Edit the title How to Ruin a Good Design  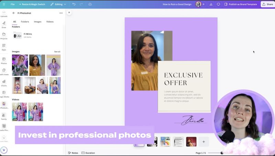177,4
